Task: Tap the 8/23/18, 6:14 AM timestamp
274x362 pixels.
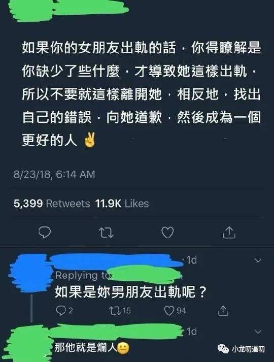Action: (x=54, y=175)
